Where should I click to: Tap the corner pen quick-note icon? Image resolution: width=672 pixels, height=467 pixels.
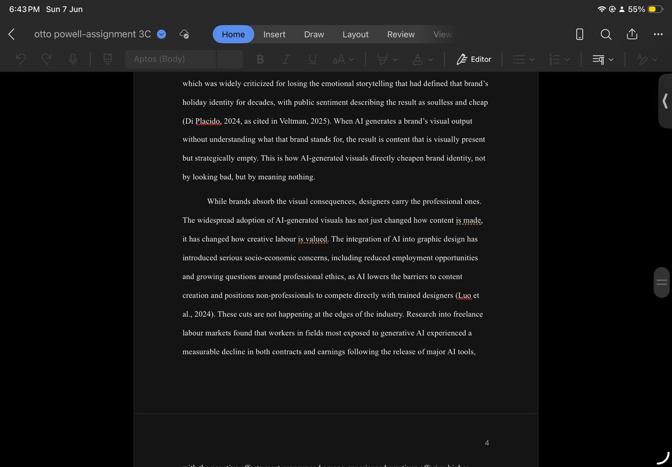pos(664,459)
